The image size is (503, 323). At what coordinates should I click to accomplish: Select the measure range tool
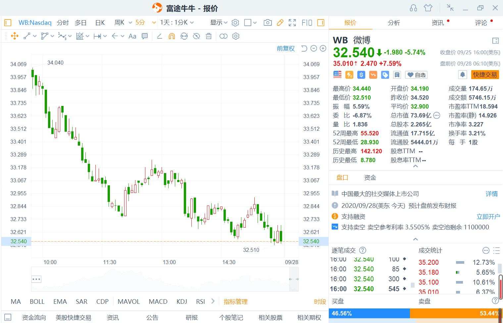click(97, 36)
